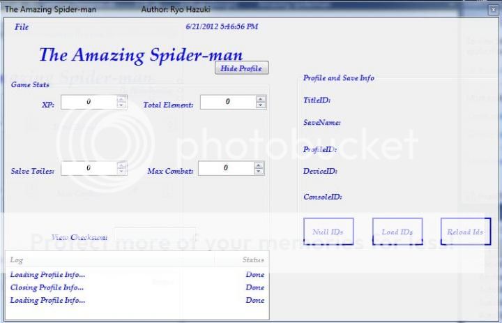Raise Max Combat with up arrow

coord(259,165)
